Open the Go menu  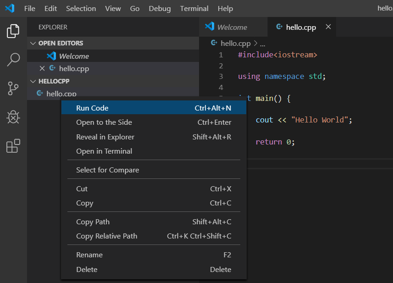coord(135,9)
